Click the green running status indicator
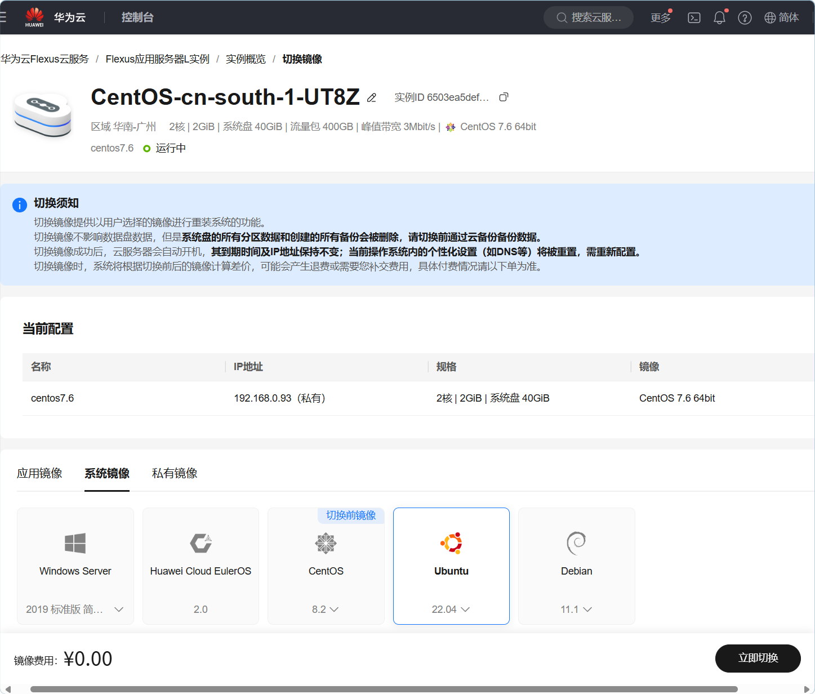 click(147, 149)
